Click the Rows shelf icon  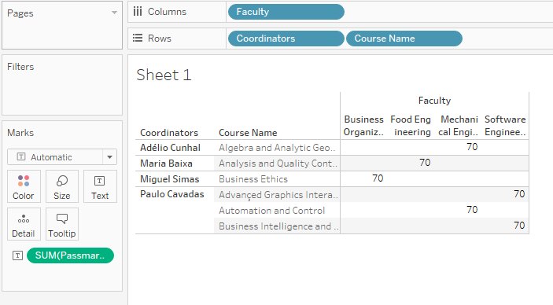point(138,38)
